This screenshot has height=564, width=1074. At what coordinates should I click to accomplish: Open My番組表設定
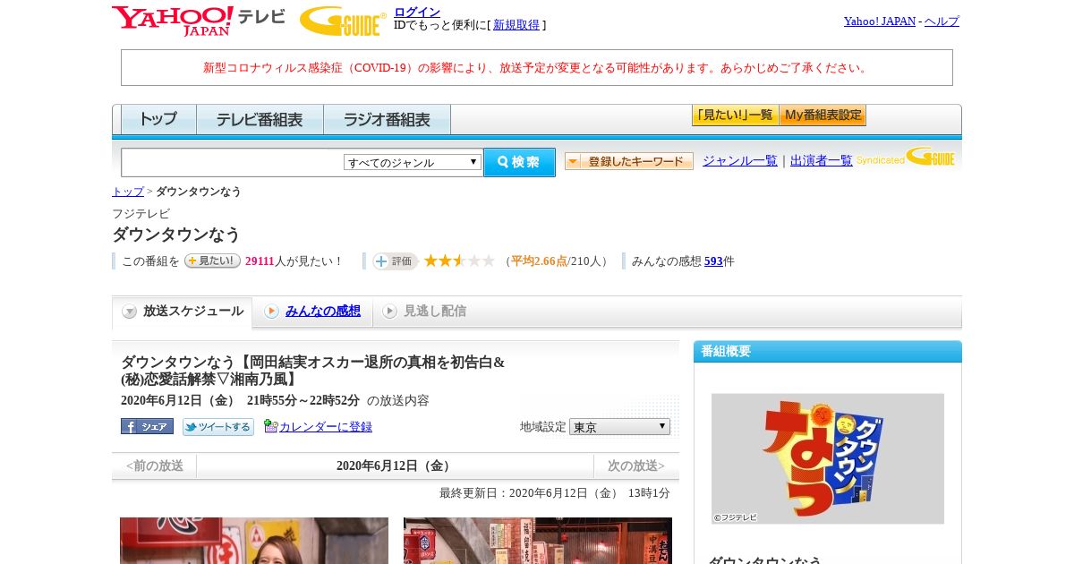823,115
